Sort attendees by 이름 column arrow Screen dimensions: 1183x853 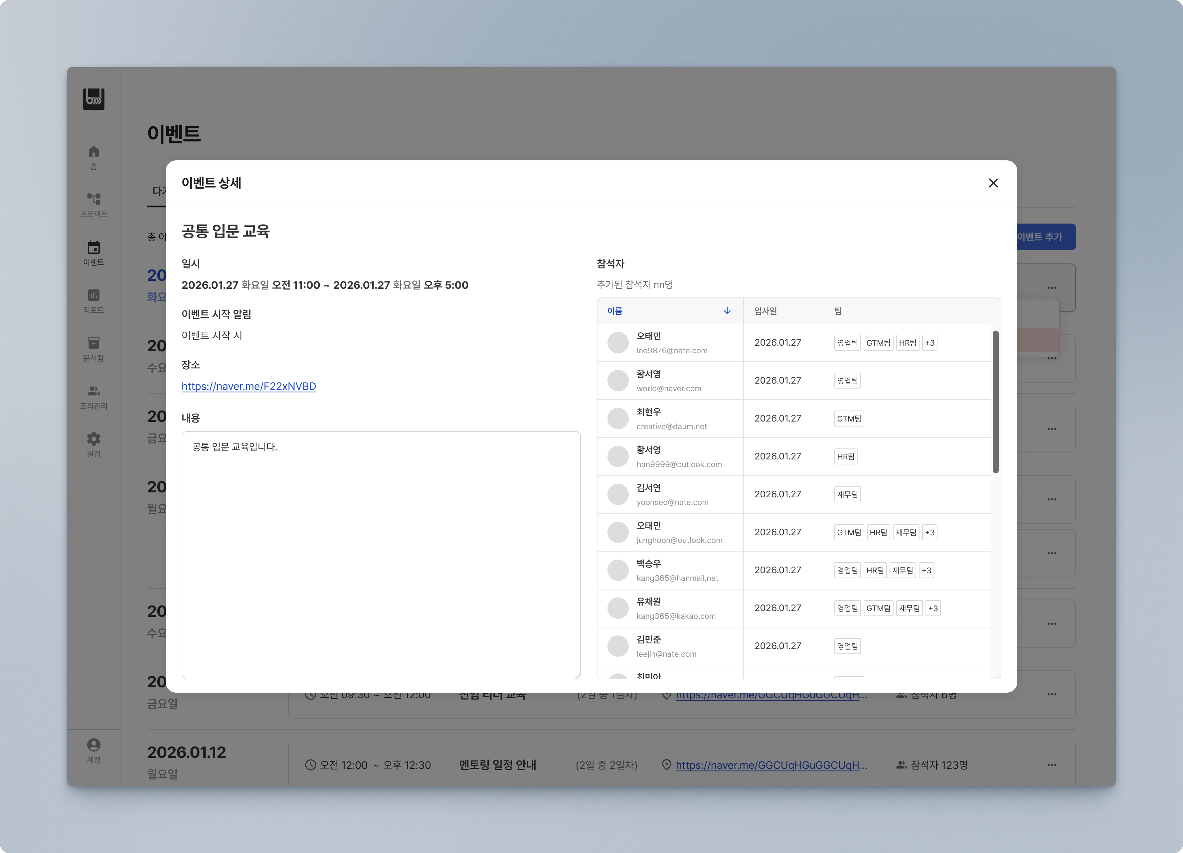click(727, 311)
